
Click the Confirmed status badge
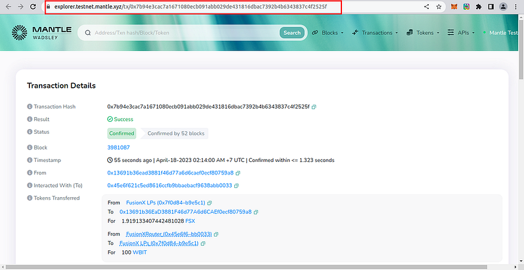pos(122,133)
